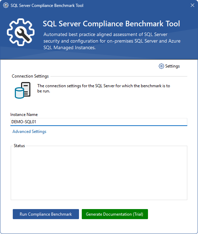
Task: Click Generate Documentation (Trial) button
Action: 115,214
